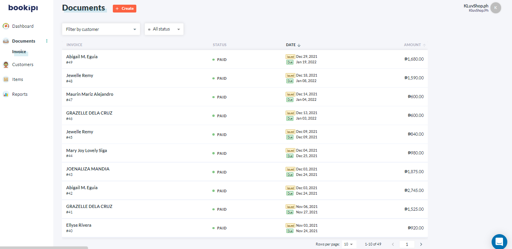This screenshot has height=249, width=512.
Task: Click the Dec 29, 2021 issued date
Action: (x=307, y=57)
